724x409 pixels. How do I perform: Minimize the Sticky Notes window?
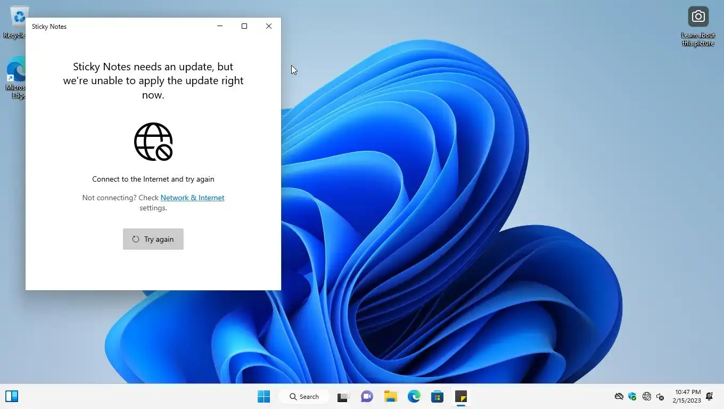coord(220,26)
